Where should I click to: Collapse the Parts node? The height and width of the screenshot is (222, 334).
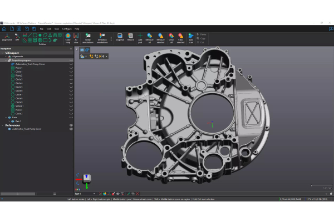click(6, 118)
